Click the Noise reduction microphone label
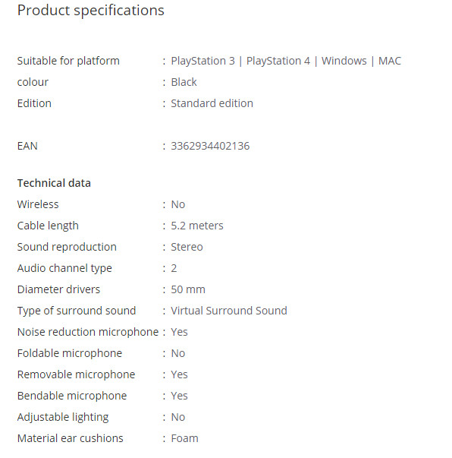The image size is (452, 458). pos(88,332)
